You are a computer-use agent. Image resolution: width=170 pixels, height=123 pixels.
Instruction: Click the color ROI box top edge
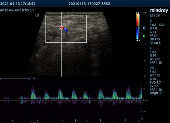tap(66, 15)
